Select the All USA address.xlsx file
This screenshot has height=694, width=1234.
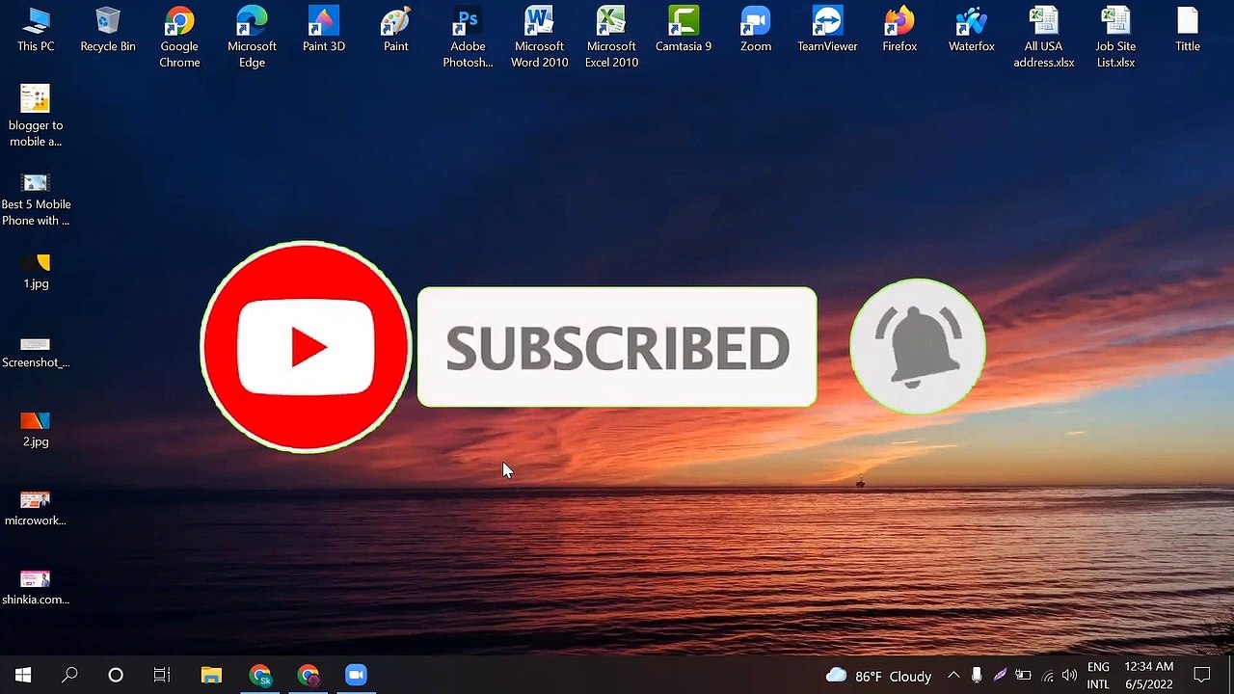[1043, 38]
